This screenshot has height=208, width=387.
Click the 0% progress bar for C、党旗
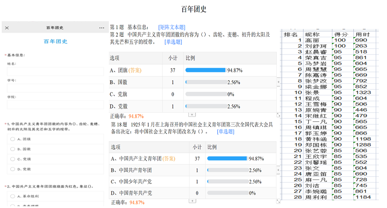point(206,94)
